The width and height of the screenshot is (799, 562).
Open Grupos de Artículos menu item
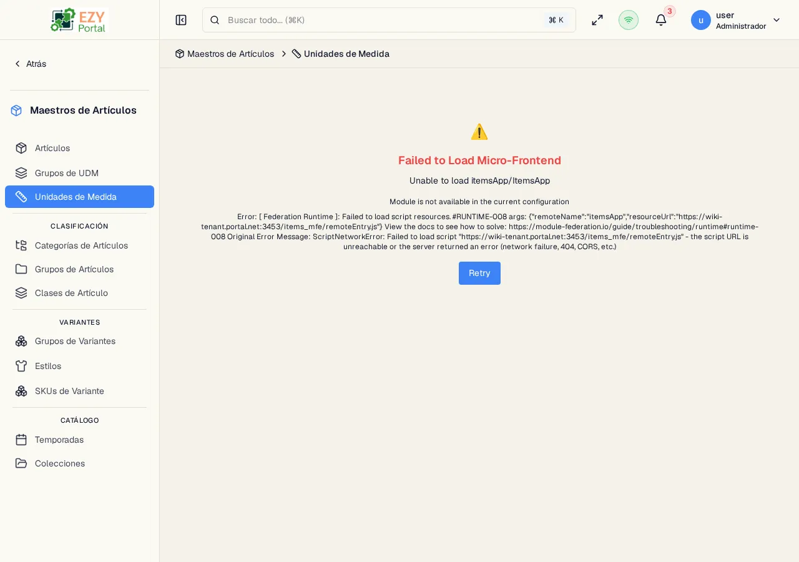pos(79,269)
